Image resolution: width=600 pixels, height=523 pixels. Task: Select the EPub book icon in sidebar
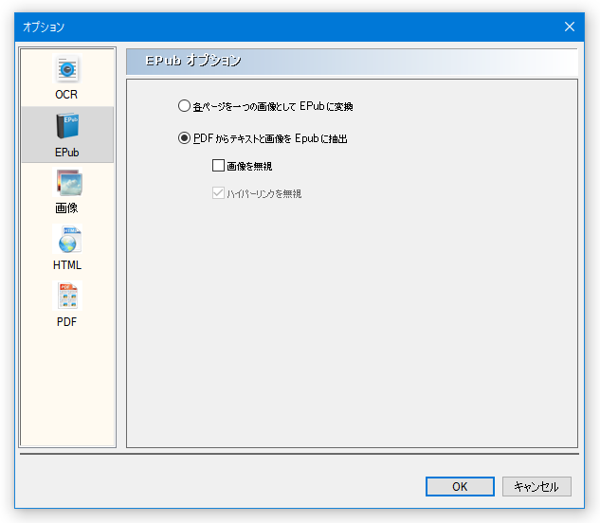tap(67, 126)
